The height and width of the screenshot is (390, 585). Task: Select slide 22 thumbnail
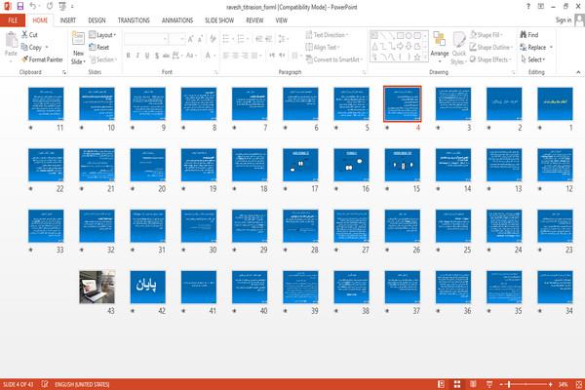pos(46,165)
